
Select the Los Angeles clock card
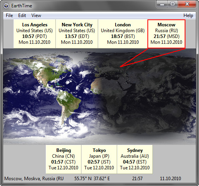[x=35, y=34]
